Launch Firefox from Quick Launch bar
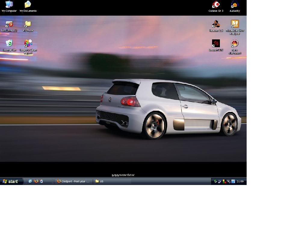The image size is (308, 231). (36, 181)
